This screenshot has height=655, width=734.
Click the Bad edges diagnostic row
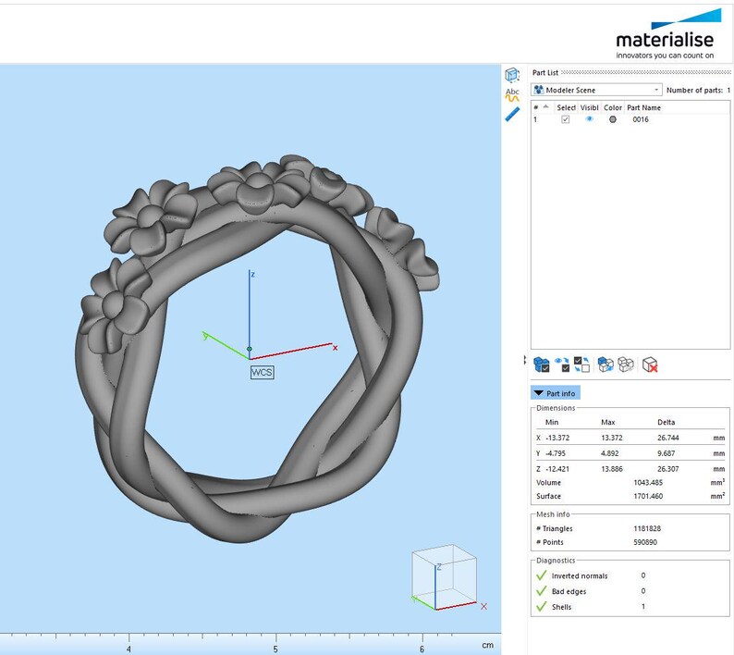[x=630, y=591]
